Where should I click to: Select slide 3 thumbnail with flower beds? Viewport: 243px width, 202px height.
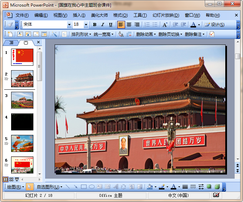coord(22,100)
